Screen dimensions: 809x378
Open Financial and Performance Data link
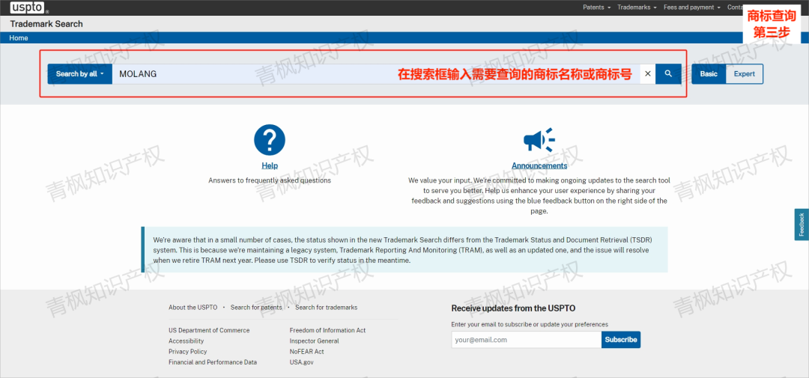coord(213,362)
